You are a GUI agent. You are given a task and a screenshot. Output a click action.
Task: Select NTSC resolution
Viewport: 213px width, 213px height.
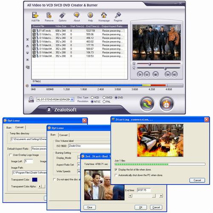(x=92, y=102)
